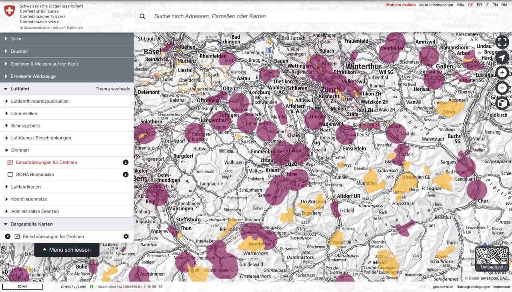
Task: Open the Hintergrund background map selector
Action: tap(492, 259)
